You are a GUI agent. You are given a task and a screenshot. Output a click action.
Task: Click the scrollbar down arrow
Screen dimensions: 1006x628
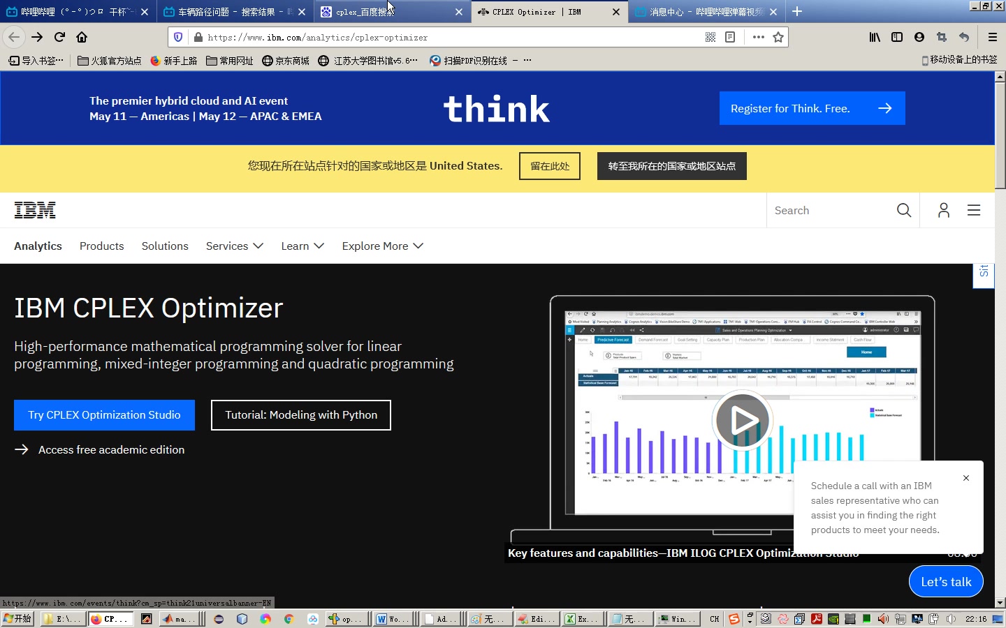[x=1000, y=603]
